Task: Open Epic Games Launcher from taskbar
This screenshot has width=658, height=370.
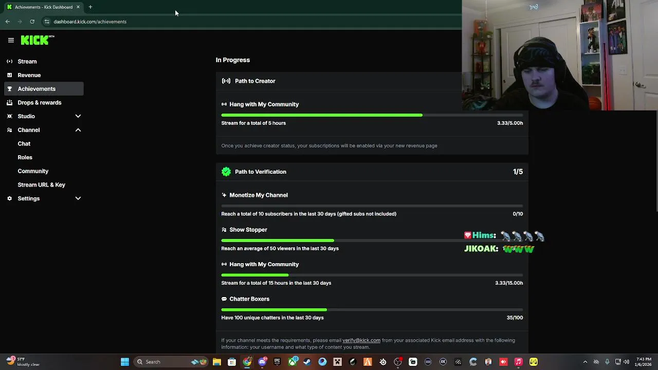Action: pyautogui.click(x=277, y=362)
